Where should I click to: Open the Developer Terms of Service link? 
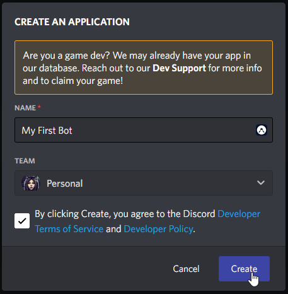tap(147, 221)
